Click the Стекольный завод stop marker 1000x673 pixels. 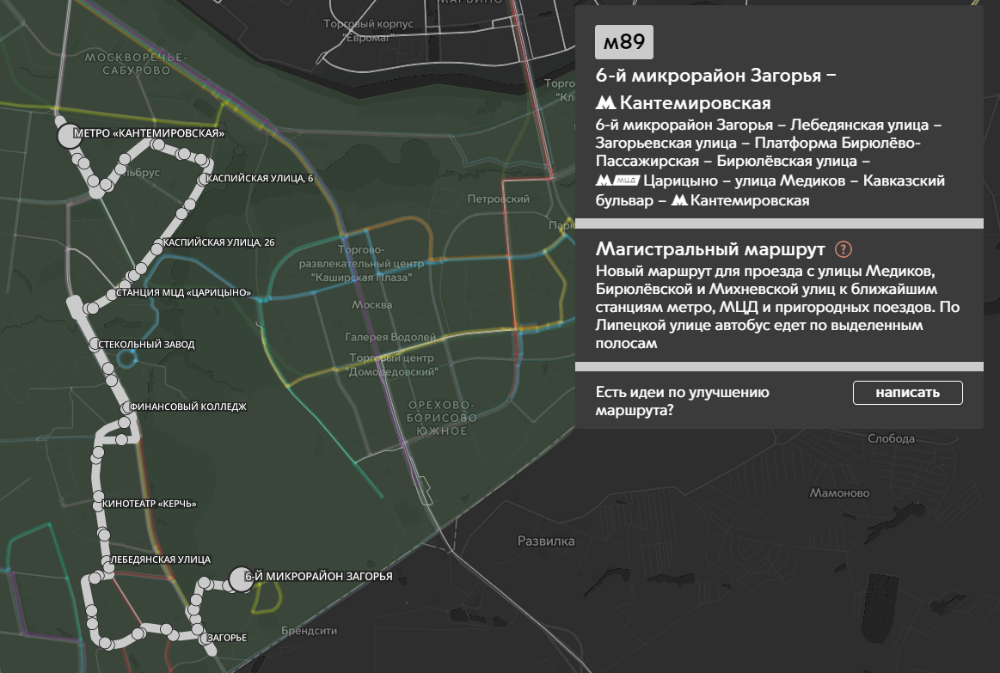[95, 345]
